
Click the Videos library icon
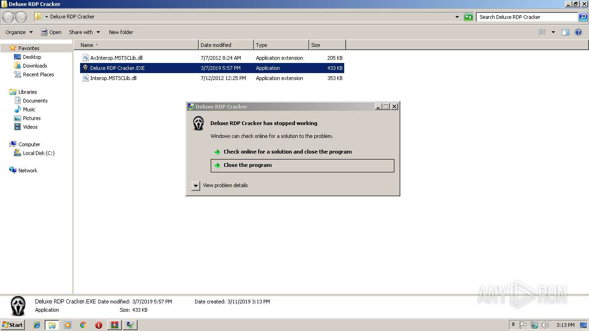click(17, 127)
